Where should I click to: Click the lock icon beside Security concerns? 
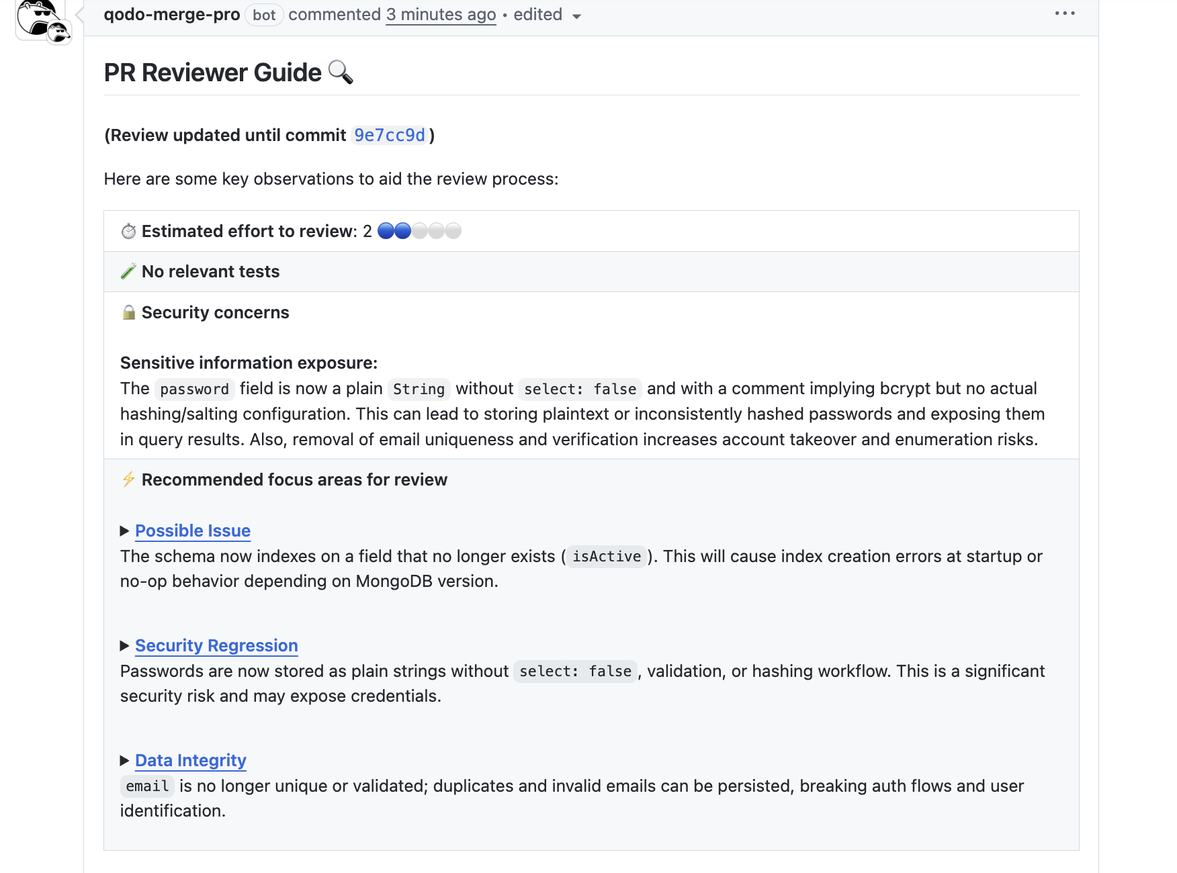tap(128, 312)
